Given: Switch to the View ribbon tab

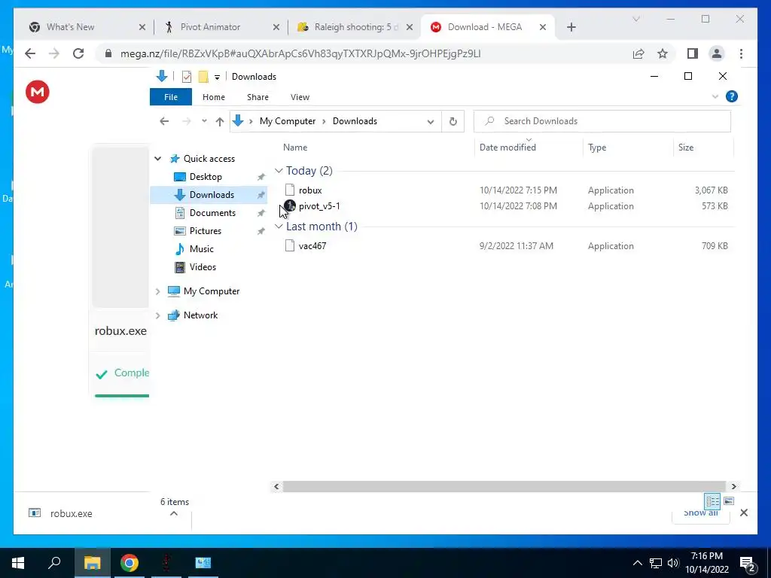Looking at the screenshot, I should tap(300, 97).
